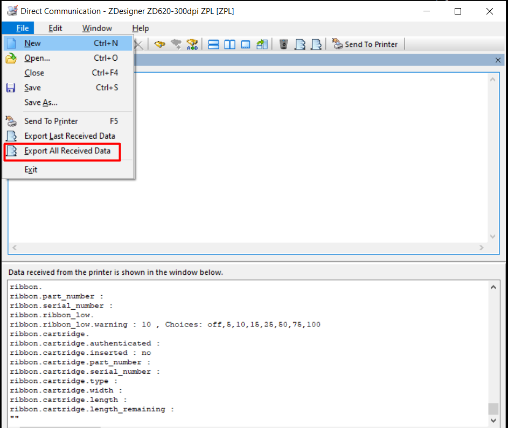The height and width of the screenshot is (428, 508).
Task: Click the 'ribbon.cartridge.inserted : no' line
Action: [80, 353]
